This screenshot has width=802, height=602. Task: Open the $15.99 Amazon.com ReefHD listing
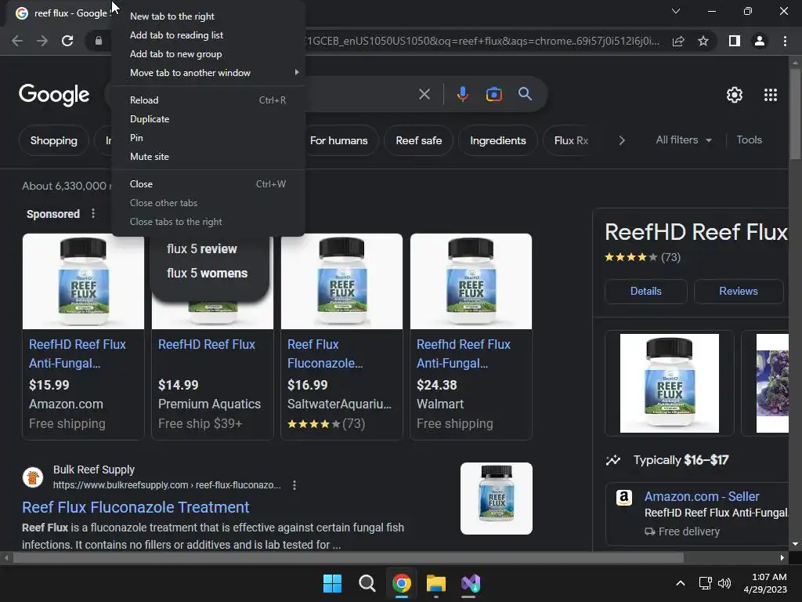pos(83,336)
